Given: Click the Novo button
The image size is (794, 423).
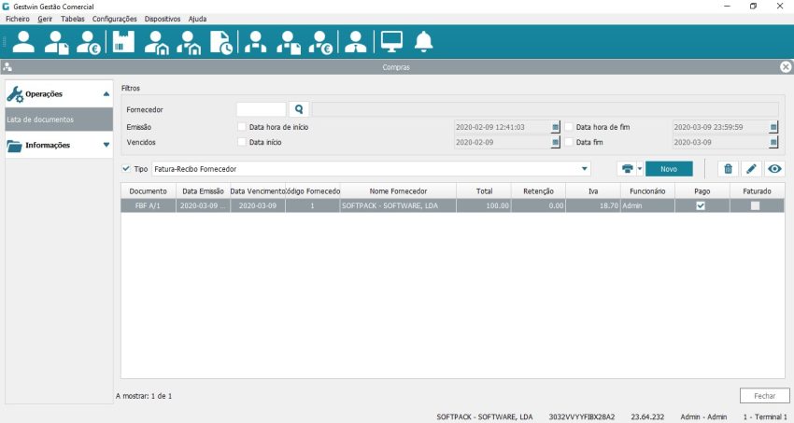Looking at the screenshot, I should 669,169.
